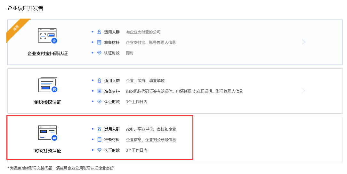The height and width of the screenshot is (174, 347).
Task: Click 认证时效 diamond icon in 企业支付宝扫码认证 card
Action: click(99, 53)
